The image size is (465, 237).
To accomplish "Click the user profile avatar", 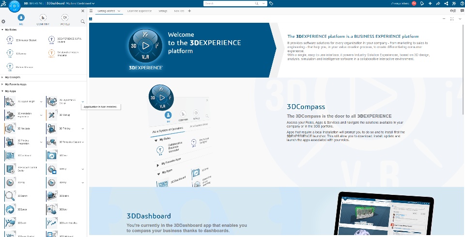I will coord(414,3).
